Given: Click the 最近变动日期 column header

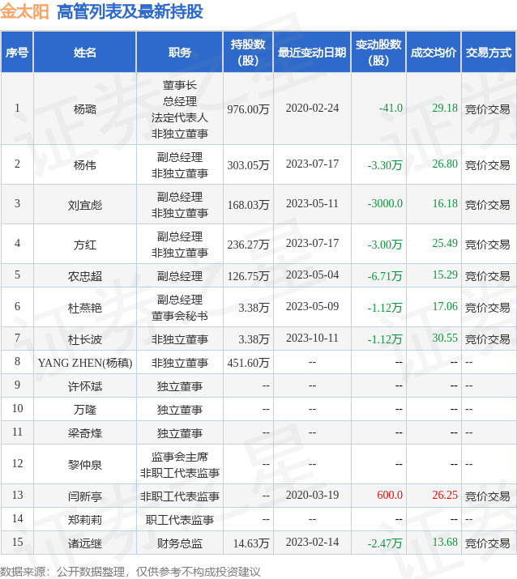Looking at the screenshot, I should point(312,53).
